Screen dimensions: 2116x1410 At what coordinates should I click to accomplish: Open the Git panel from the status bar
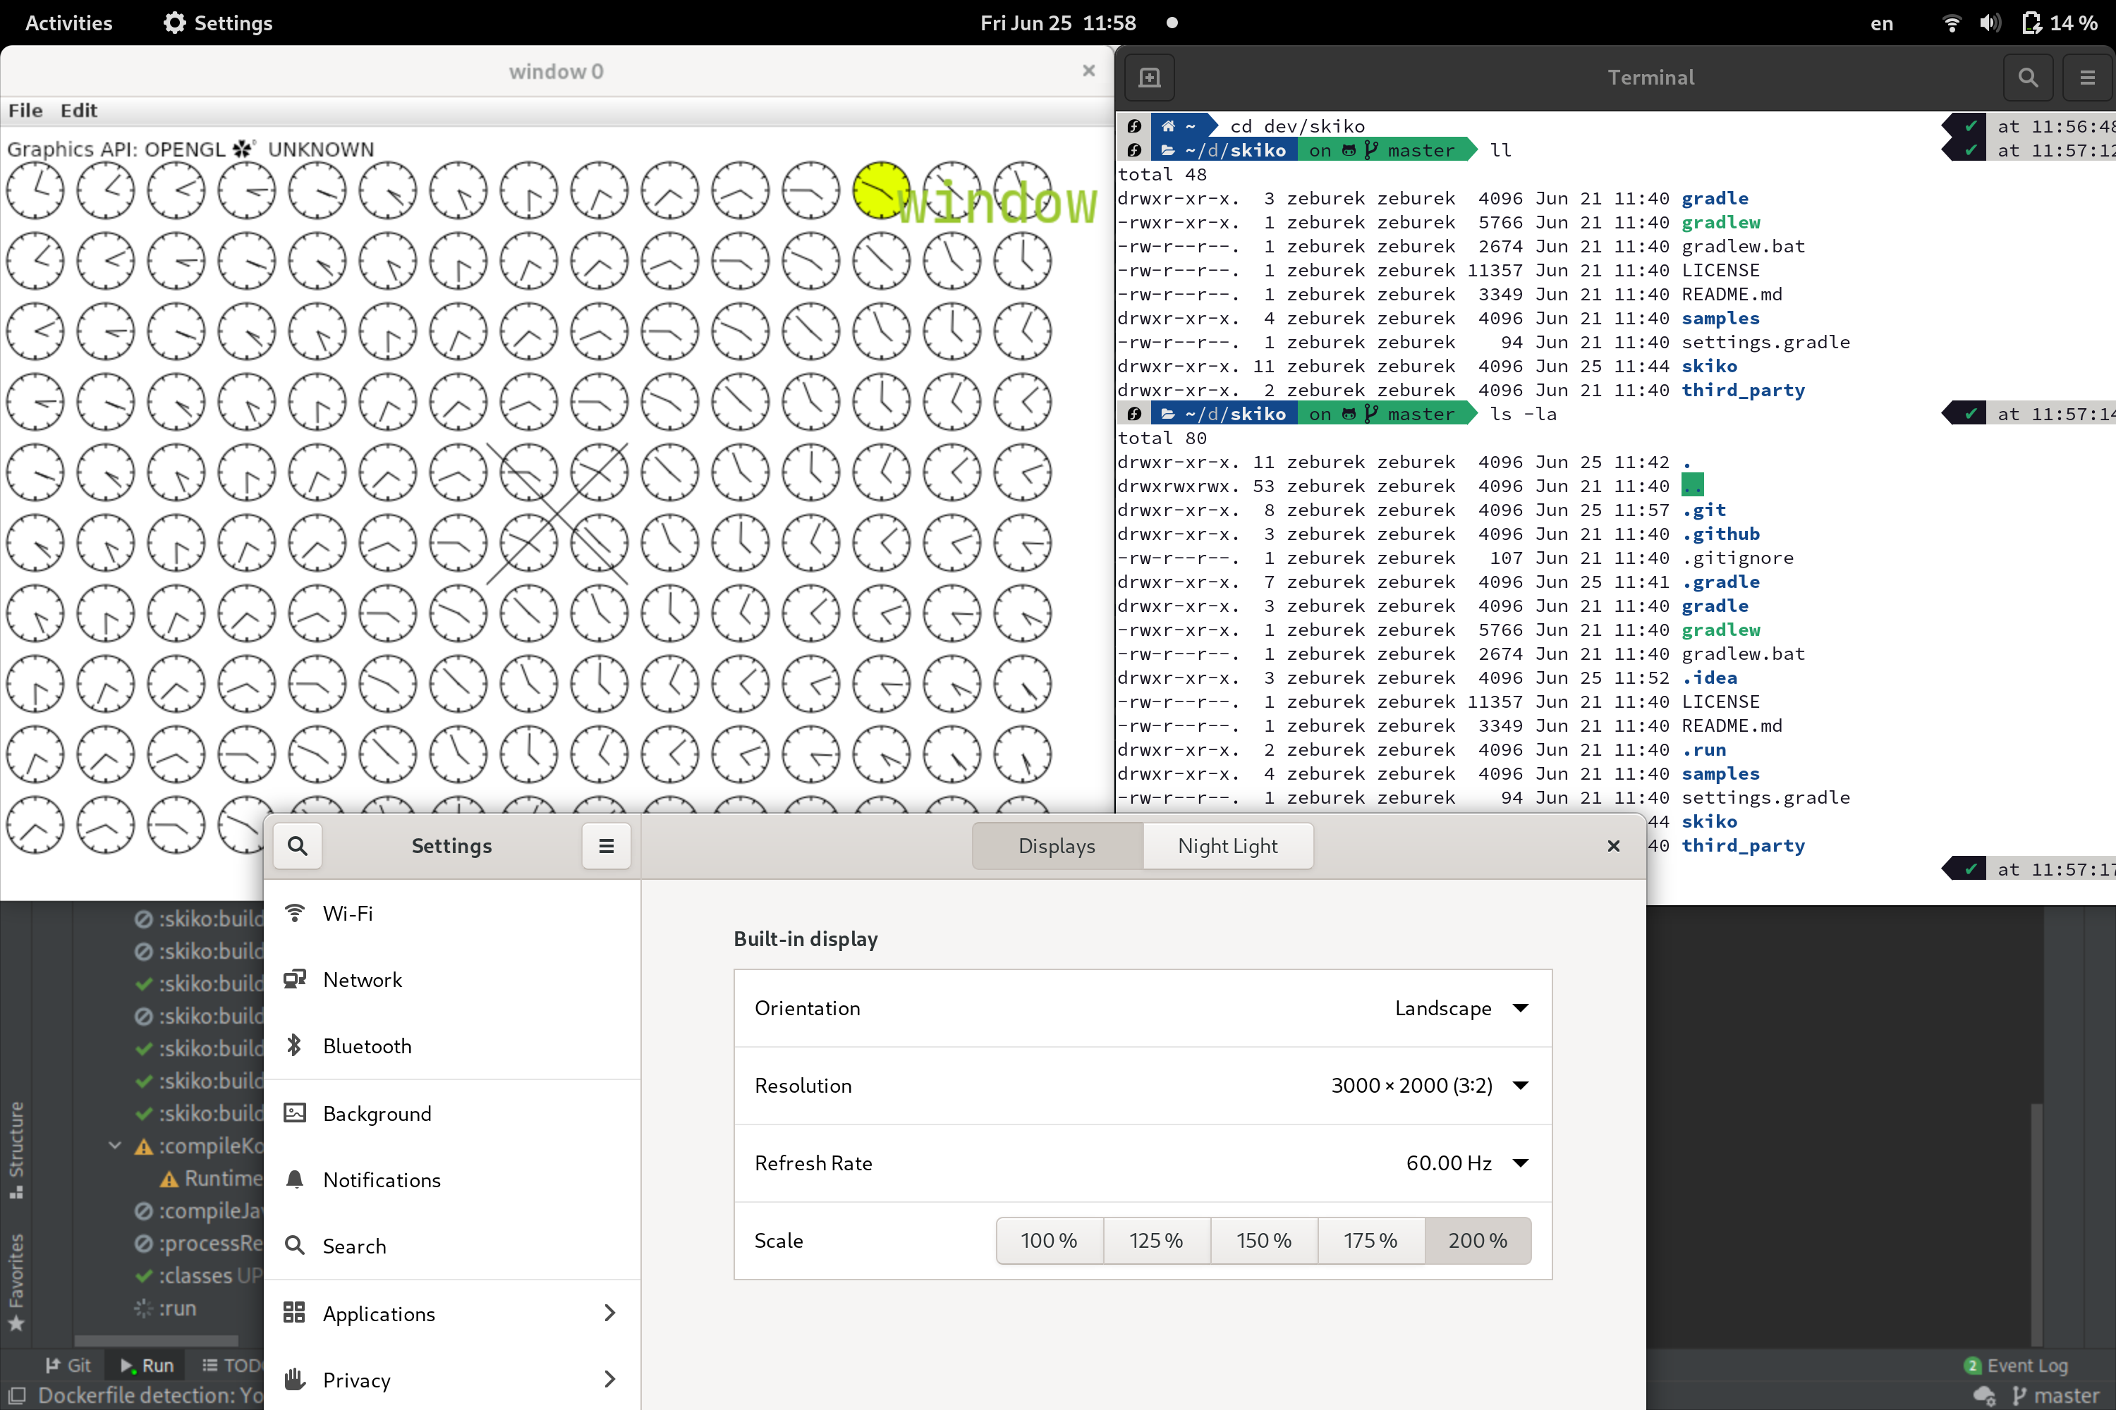pos(68,1365)
